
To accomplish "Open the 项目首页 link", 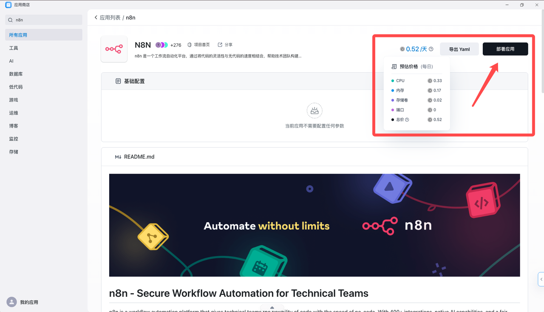I will point(202,45).
